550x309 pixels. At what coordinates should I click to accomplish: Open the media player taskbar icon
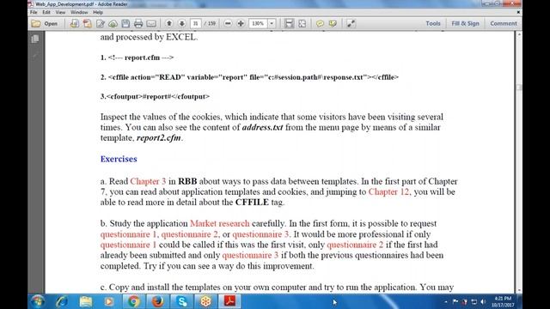coord(109,301)
